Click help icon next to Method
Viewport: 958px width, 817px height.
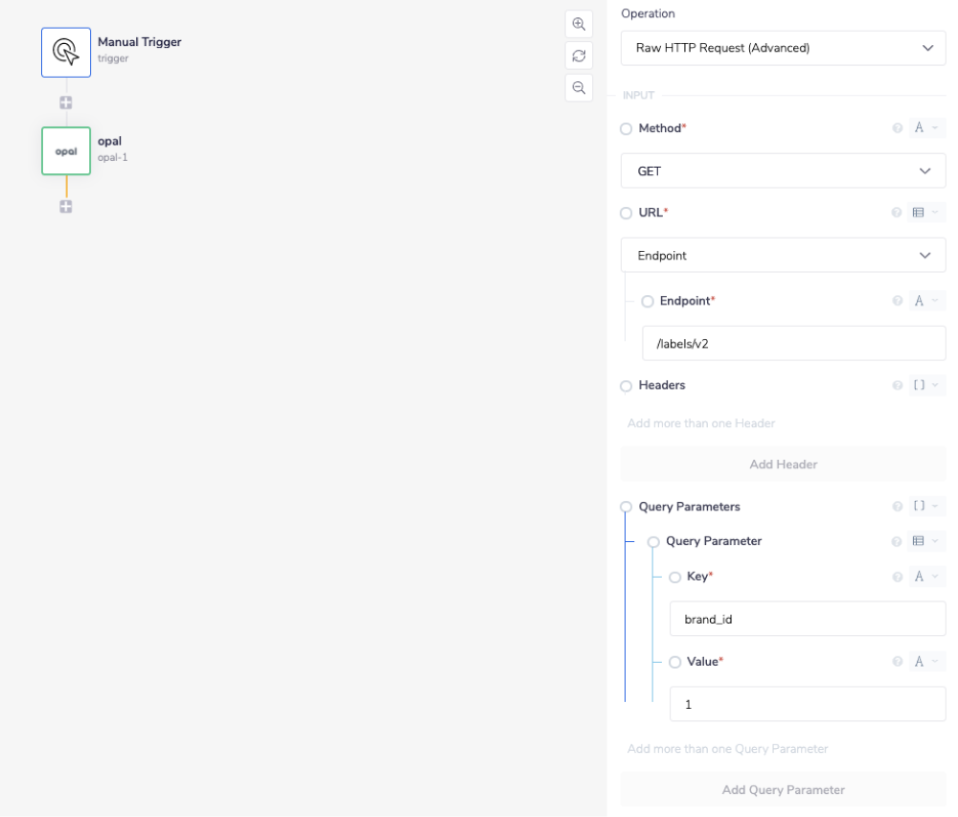[898, 128]
